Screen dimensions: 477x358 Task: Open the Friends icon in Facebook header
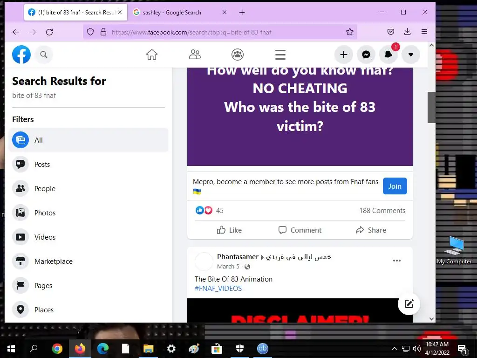[195, 55]
